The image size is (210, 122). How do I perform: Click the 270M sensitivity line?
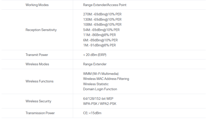102,14
